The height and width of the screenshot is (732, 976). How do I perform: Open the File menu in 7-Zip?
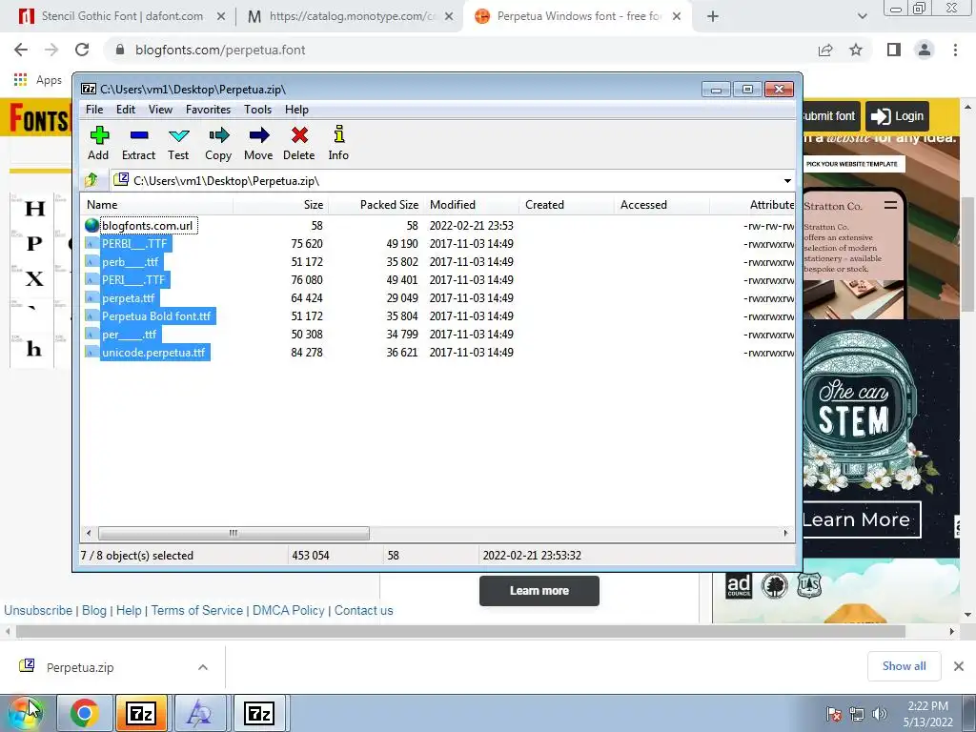(x=94, y=110)
